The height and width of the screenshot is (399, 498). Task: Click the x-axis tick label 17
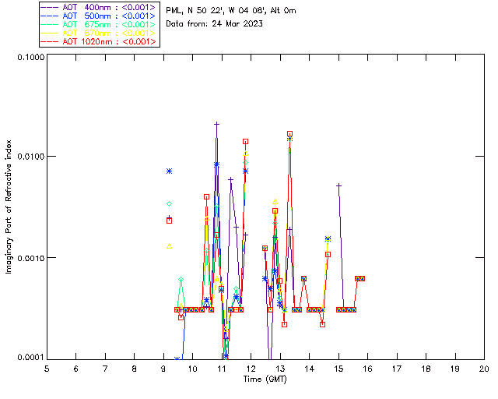click(x=397, y=369)
